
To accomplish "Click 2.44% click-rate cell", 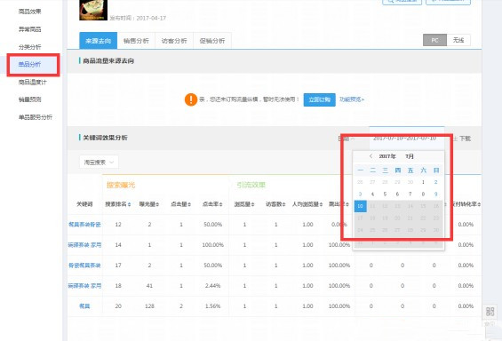I will point(212,286).
